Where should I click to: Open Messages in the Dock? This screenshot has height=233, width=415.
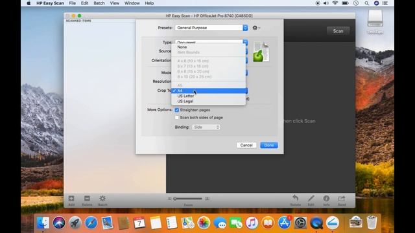pyautogui.click(x=220, y=223)
